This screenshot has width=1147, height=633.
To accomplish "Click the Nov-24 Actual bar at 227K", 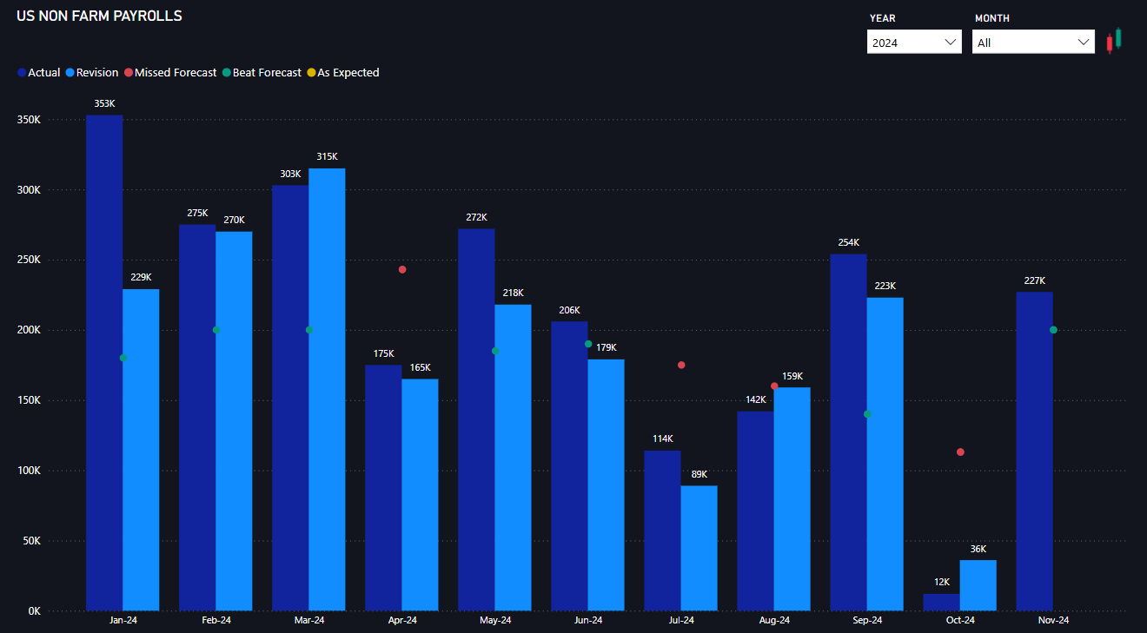I will [1034, 451].
